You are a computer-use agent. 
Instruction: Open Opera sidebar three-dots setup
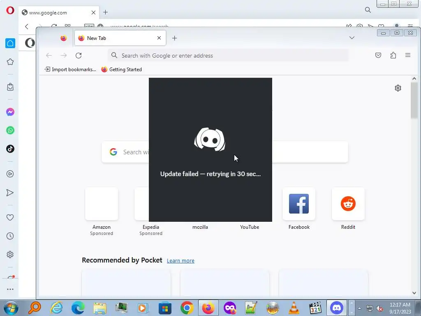[x=10, y=289]
